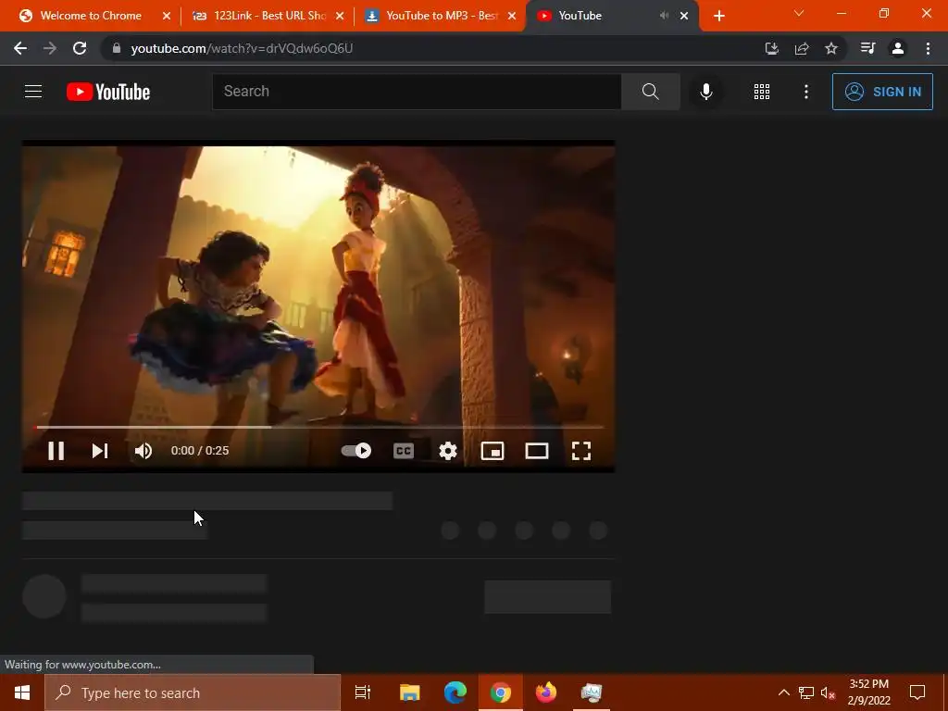
Task: Close the active YouTube tab
Action: click(684, 17)
